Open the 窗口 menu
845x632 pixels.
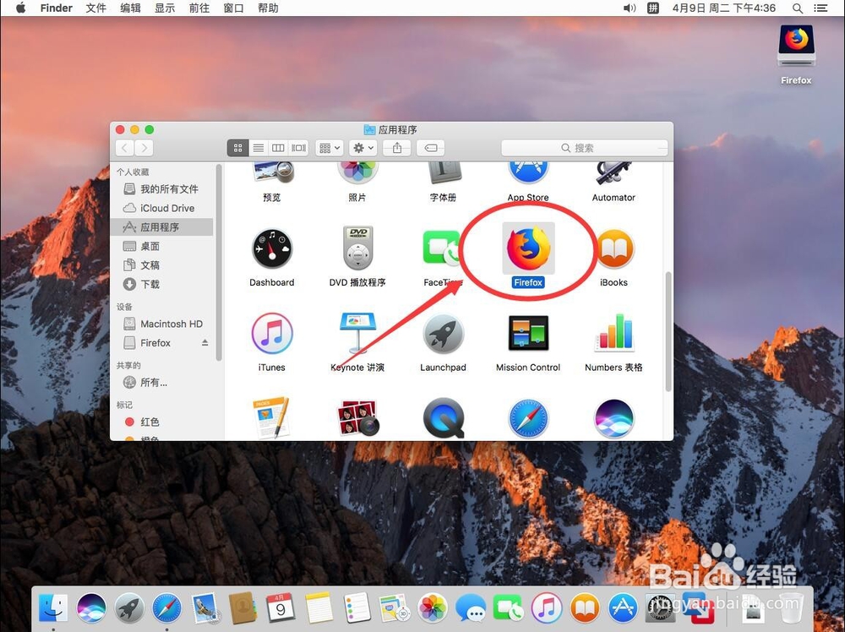pyautogui.click(x=233, y=8)
